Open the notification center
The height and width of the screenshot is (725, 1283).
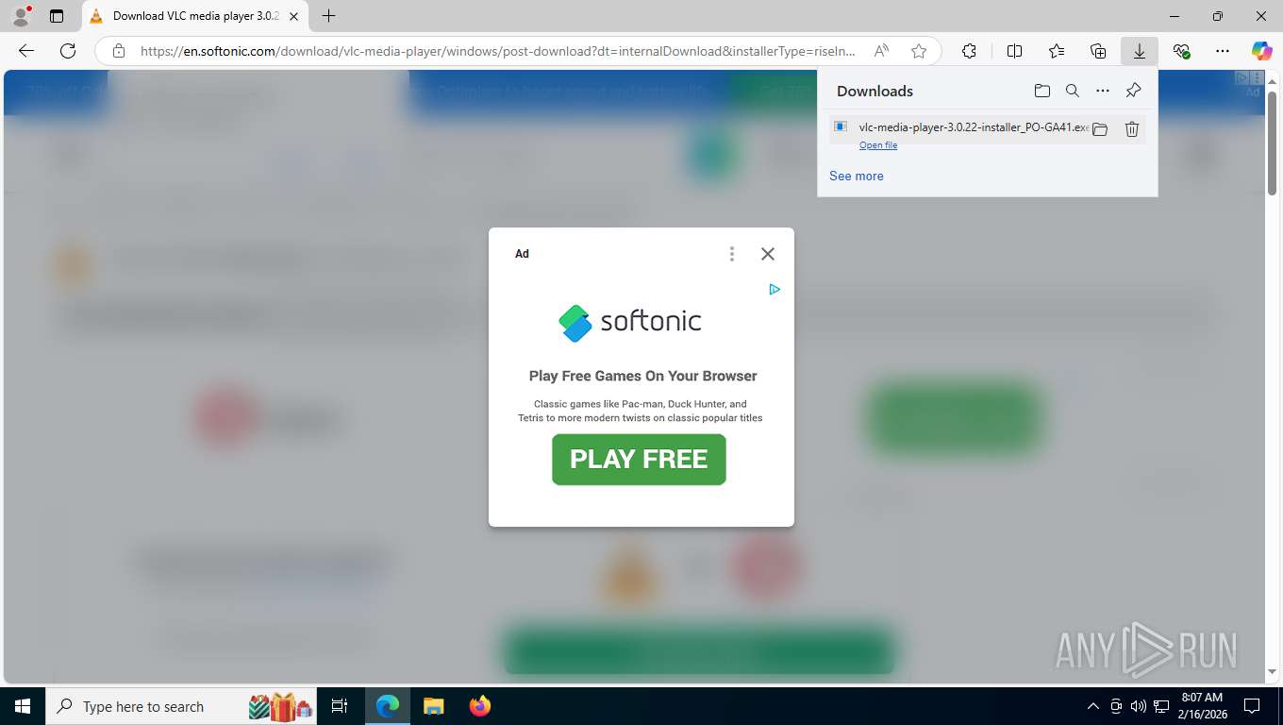point(1252,706)
